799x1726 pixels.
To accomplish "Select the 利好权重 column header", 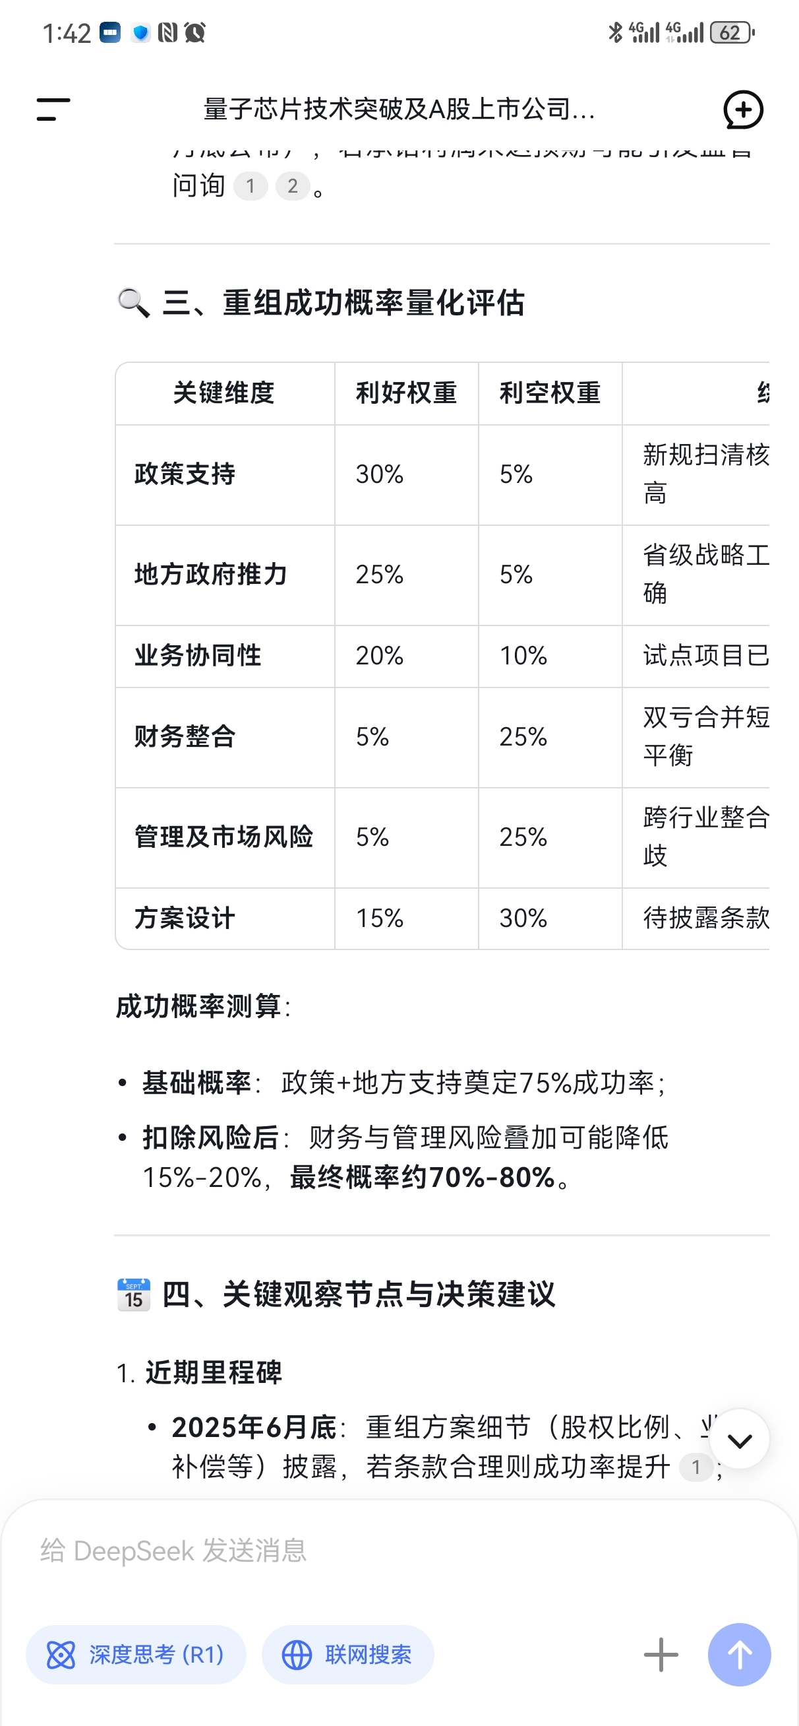I will pyautogui.click(x=406, y=393).
